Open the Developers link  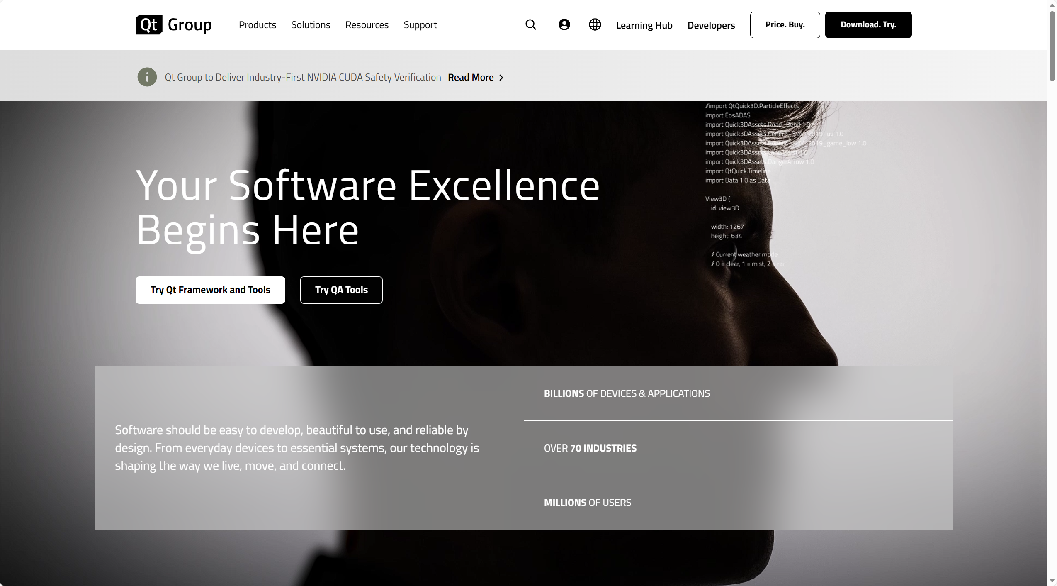click(x=711, y=25)
